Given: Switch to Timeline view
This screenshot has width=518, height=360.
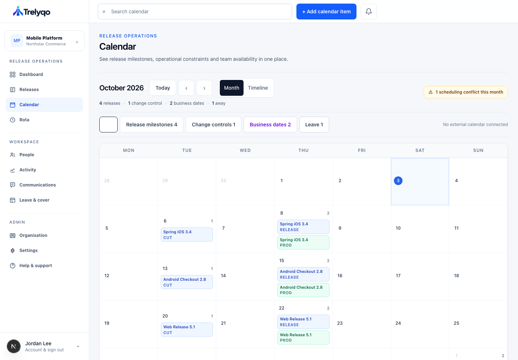Looking at the screenshot, I should point(258,88).
